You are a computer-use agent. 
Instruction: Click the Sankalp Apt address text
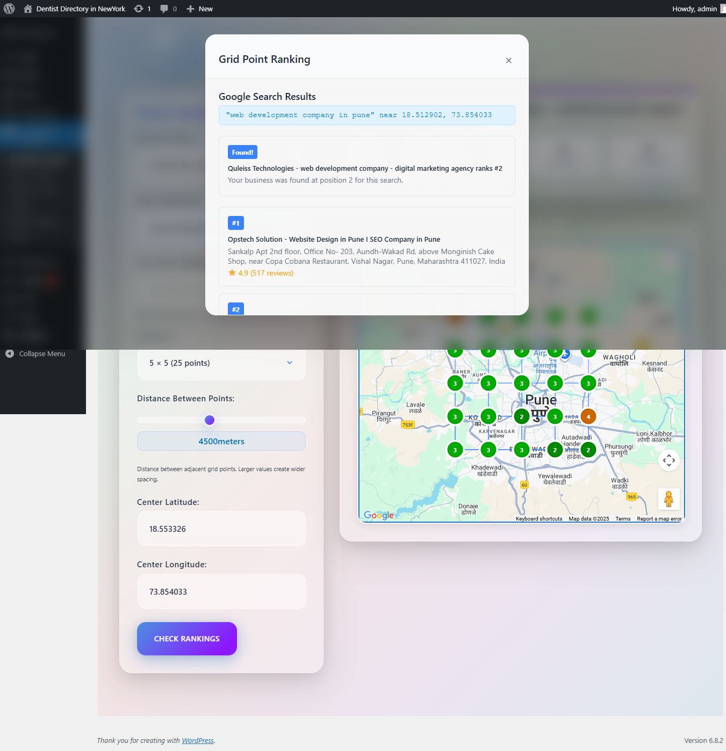tap(366, 256)
